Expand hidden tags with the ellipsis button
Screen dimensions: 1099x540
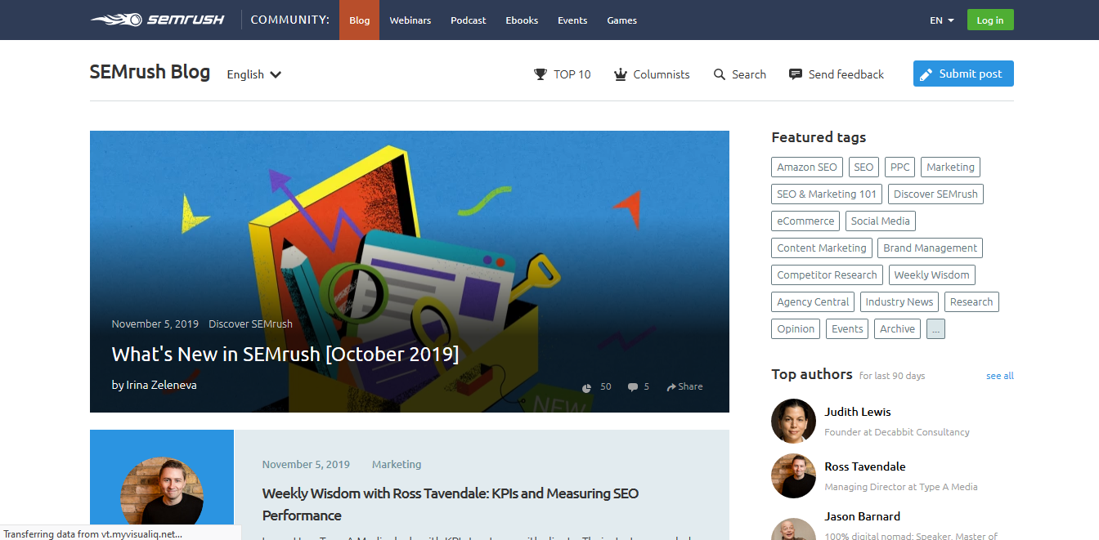pos(935,328)
